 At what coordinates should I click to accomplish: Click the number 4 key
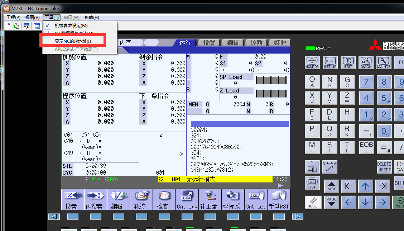(366, 98)
